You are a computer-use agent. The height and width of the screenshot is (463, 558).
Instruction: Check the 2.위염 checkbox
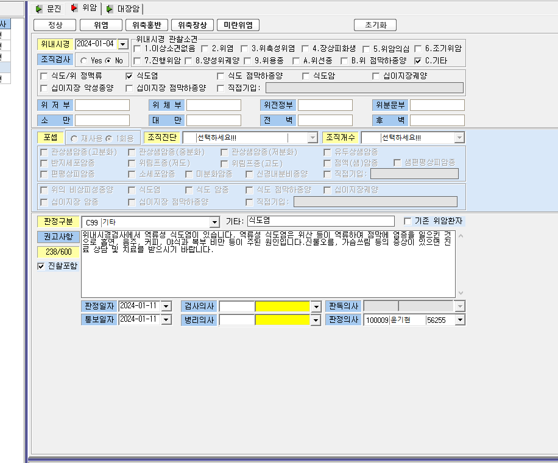pyautogui.click(x=205, y=49)
